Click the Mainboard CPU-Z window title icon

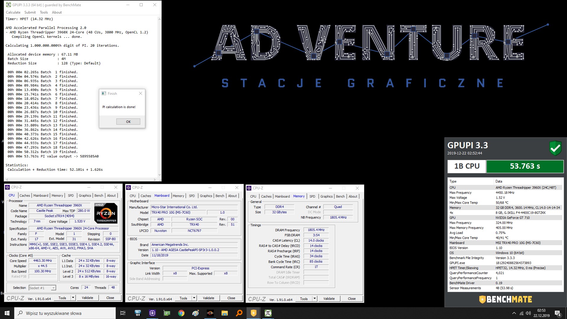pyautogui.click(x=128, y=188)
